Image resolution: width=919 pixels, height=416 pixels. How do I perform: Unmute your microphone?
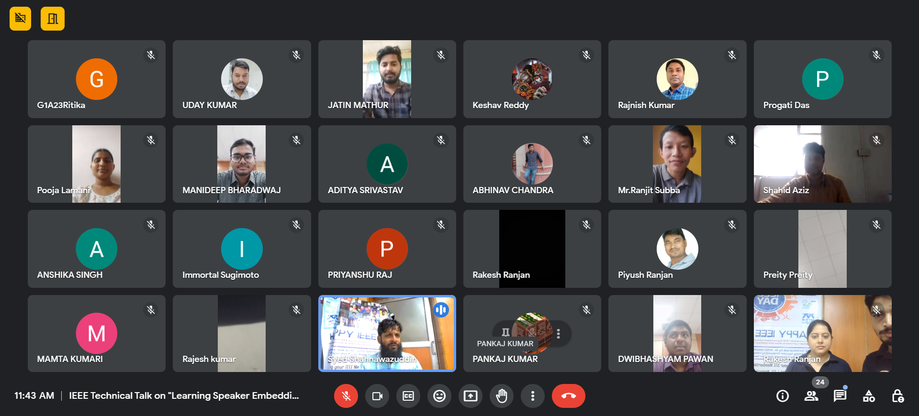tap(346, 396)
